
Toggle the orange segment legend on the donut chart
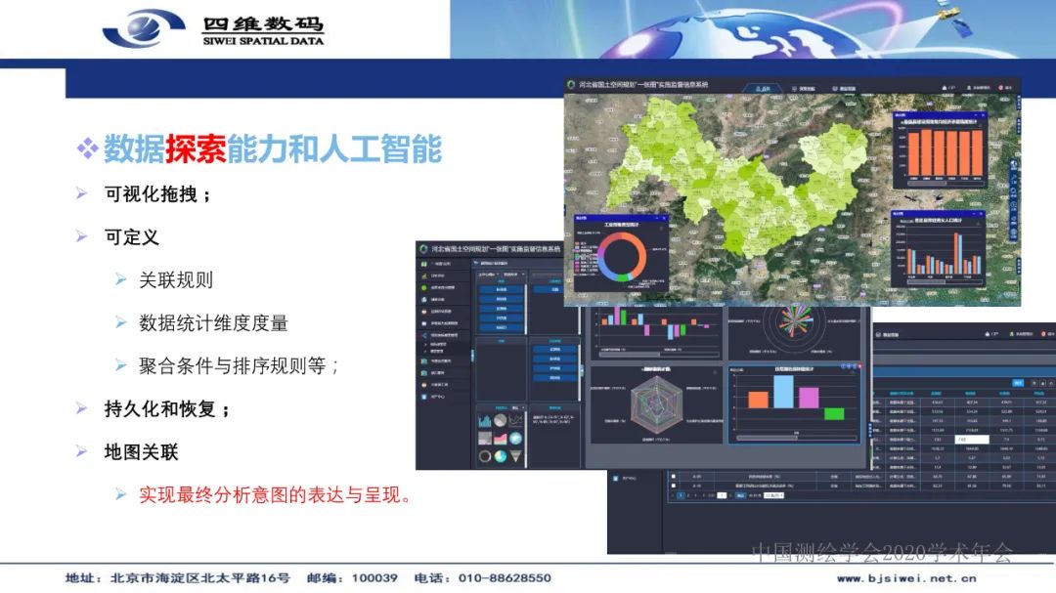(x=577, y=243)
